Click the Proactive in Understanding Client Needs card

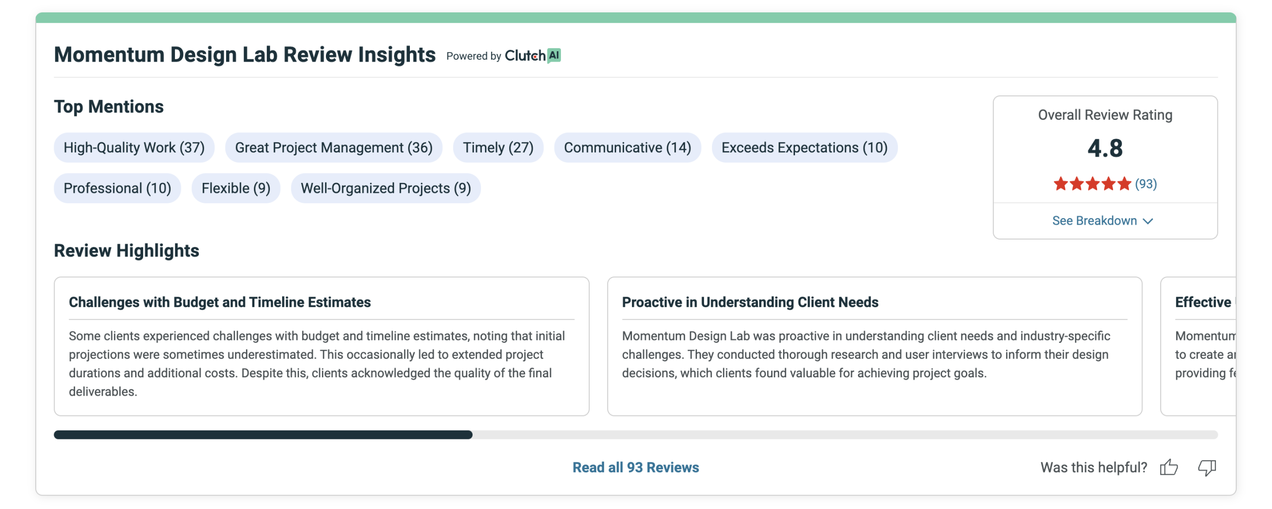pos(874,346)
